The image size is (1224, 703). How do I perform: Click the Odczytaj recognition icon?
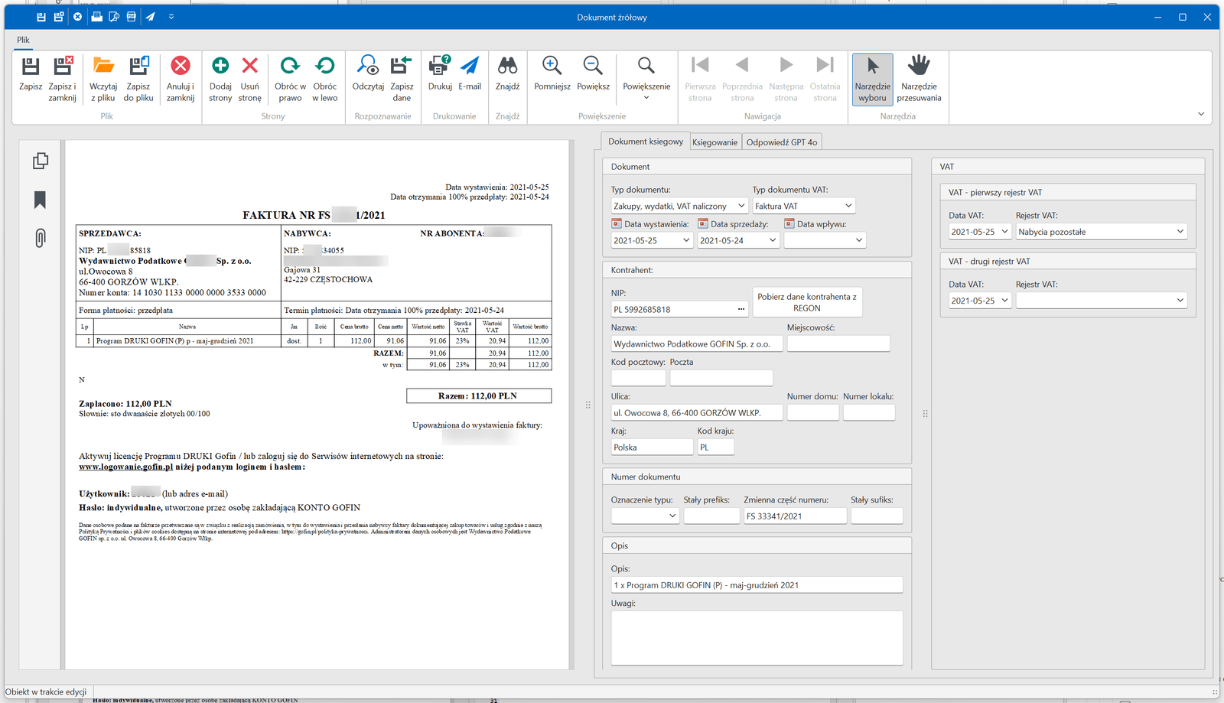368,67
